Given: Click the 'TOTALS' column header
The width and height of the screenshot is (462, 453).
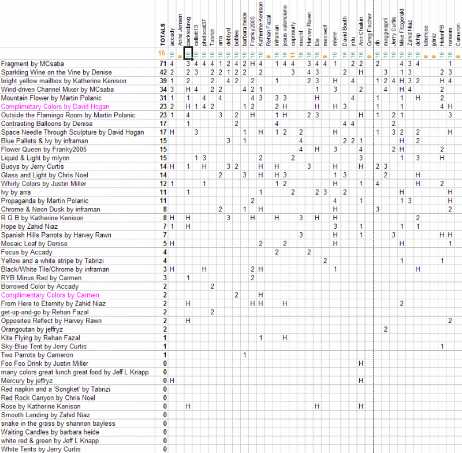Looking at the screenshot, I should coord(163,35).
